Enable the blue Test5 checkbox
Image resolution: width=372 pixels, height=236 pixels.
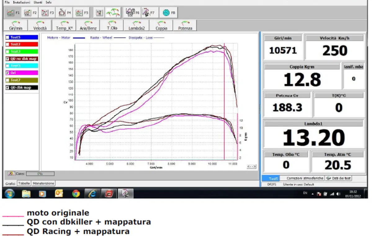[x=7, y=37]
